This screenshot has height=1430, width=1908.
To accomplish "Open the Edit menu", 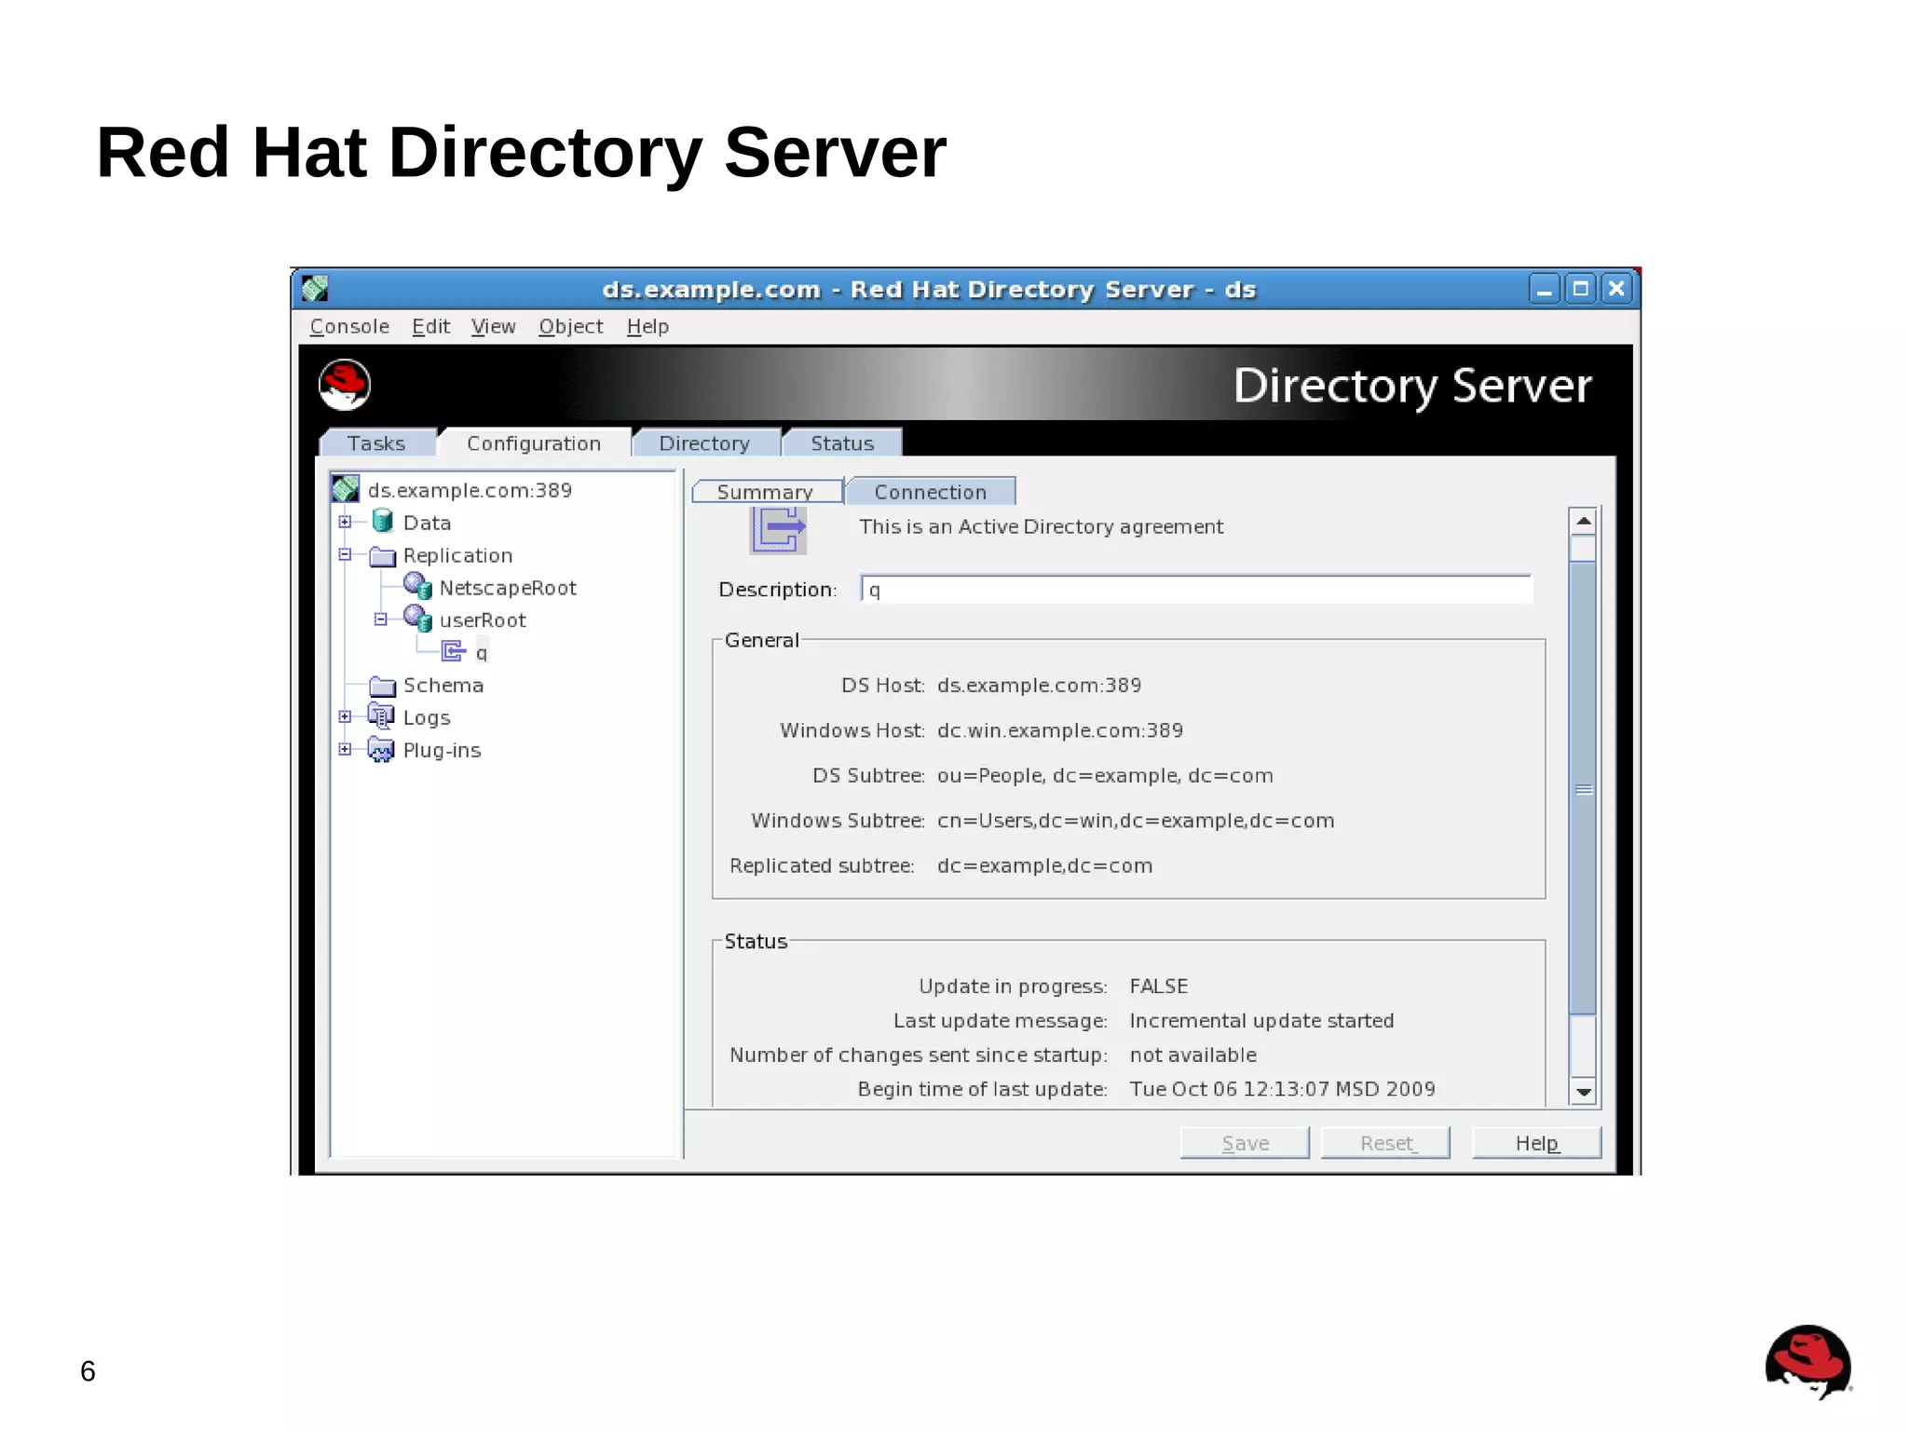I will point(430,326).
